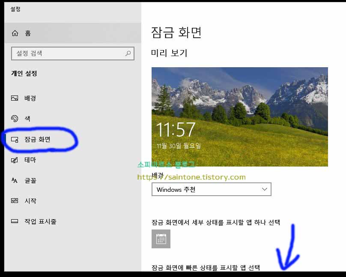
Task: Click the lock screen preview image
Action: (x=240, y=117)
